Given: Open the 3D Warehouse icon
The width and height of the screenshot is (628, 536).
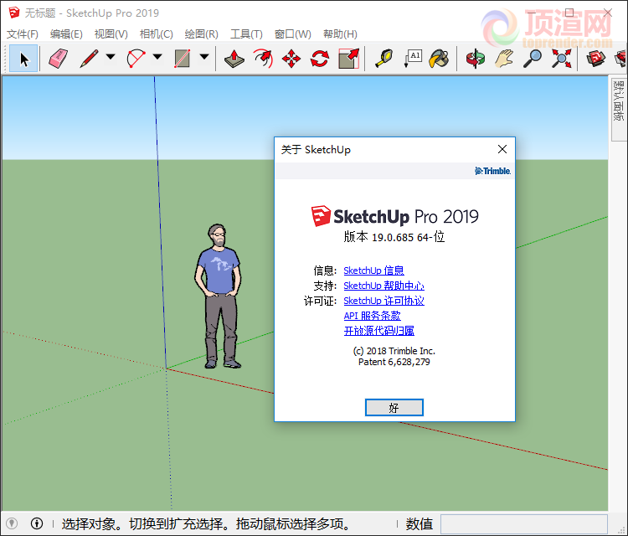Looking at the screenshot, I should [596, 59].
